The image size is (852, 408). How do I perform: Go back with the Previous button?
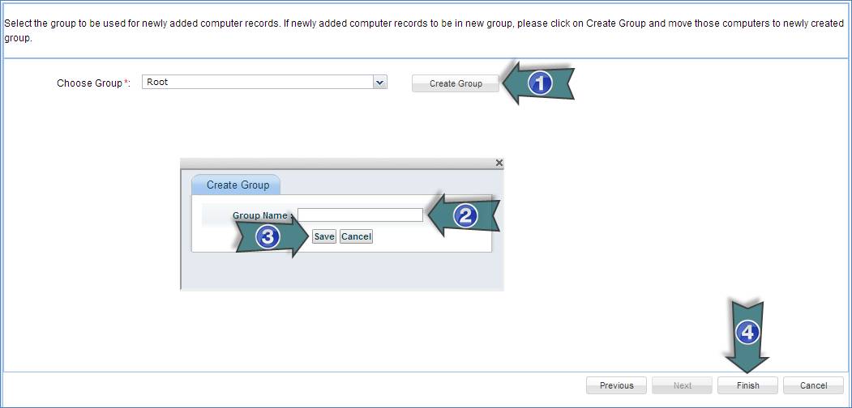tap(616, 385)
